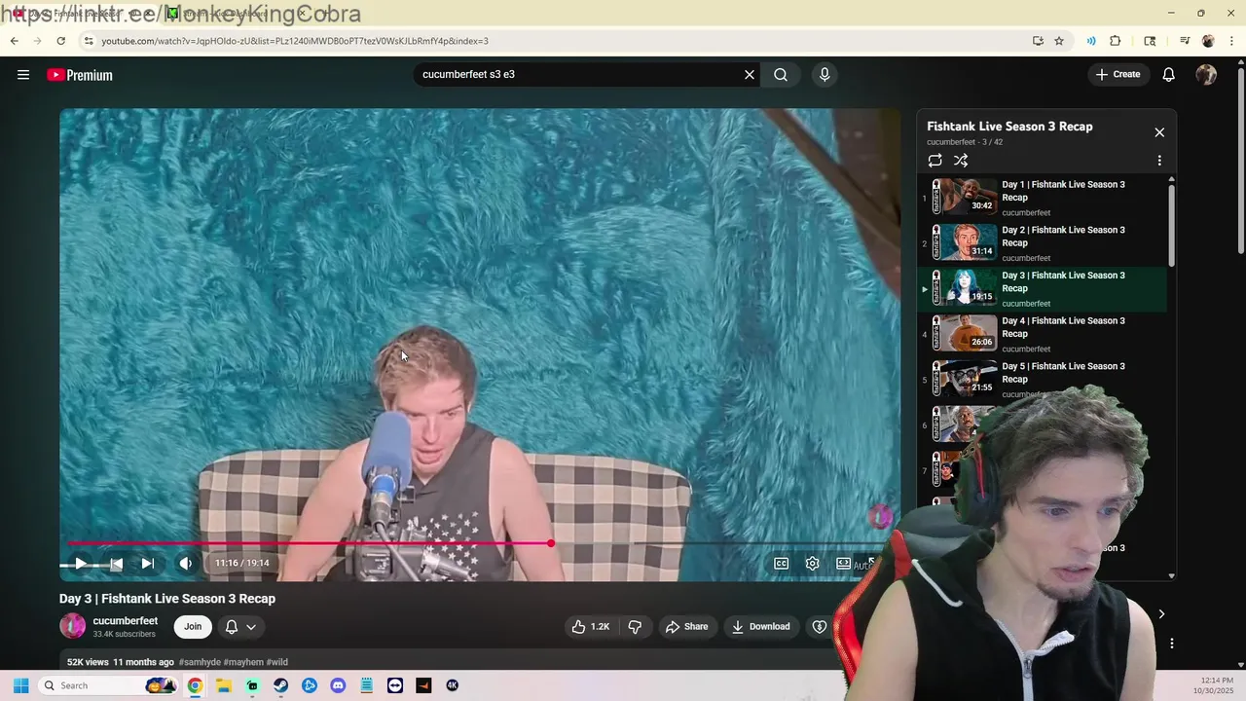1246x701 pixels.
Task: Toggle shuffle playlist
Action: tap(961, 161)
